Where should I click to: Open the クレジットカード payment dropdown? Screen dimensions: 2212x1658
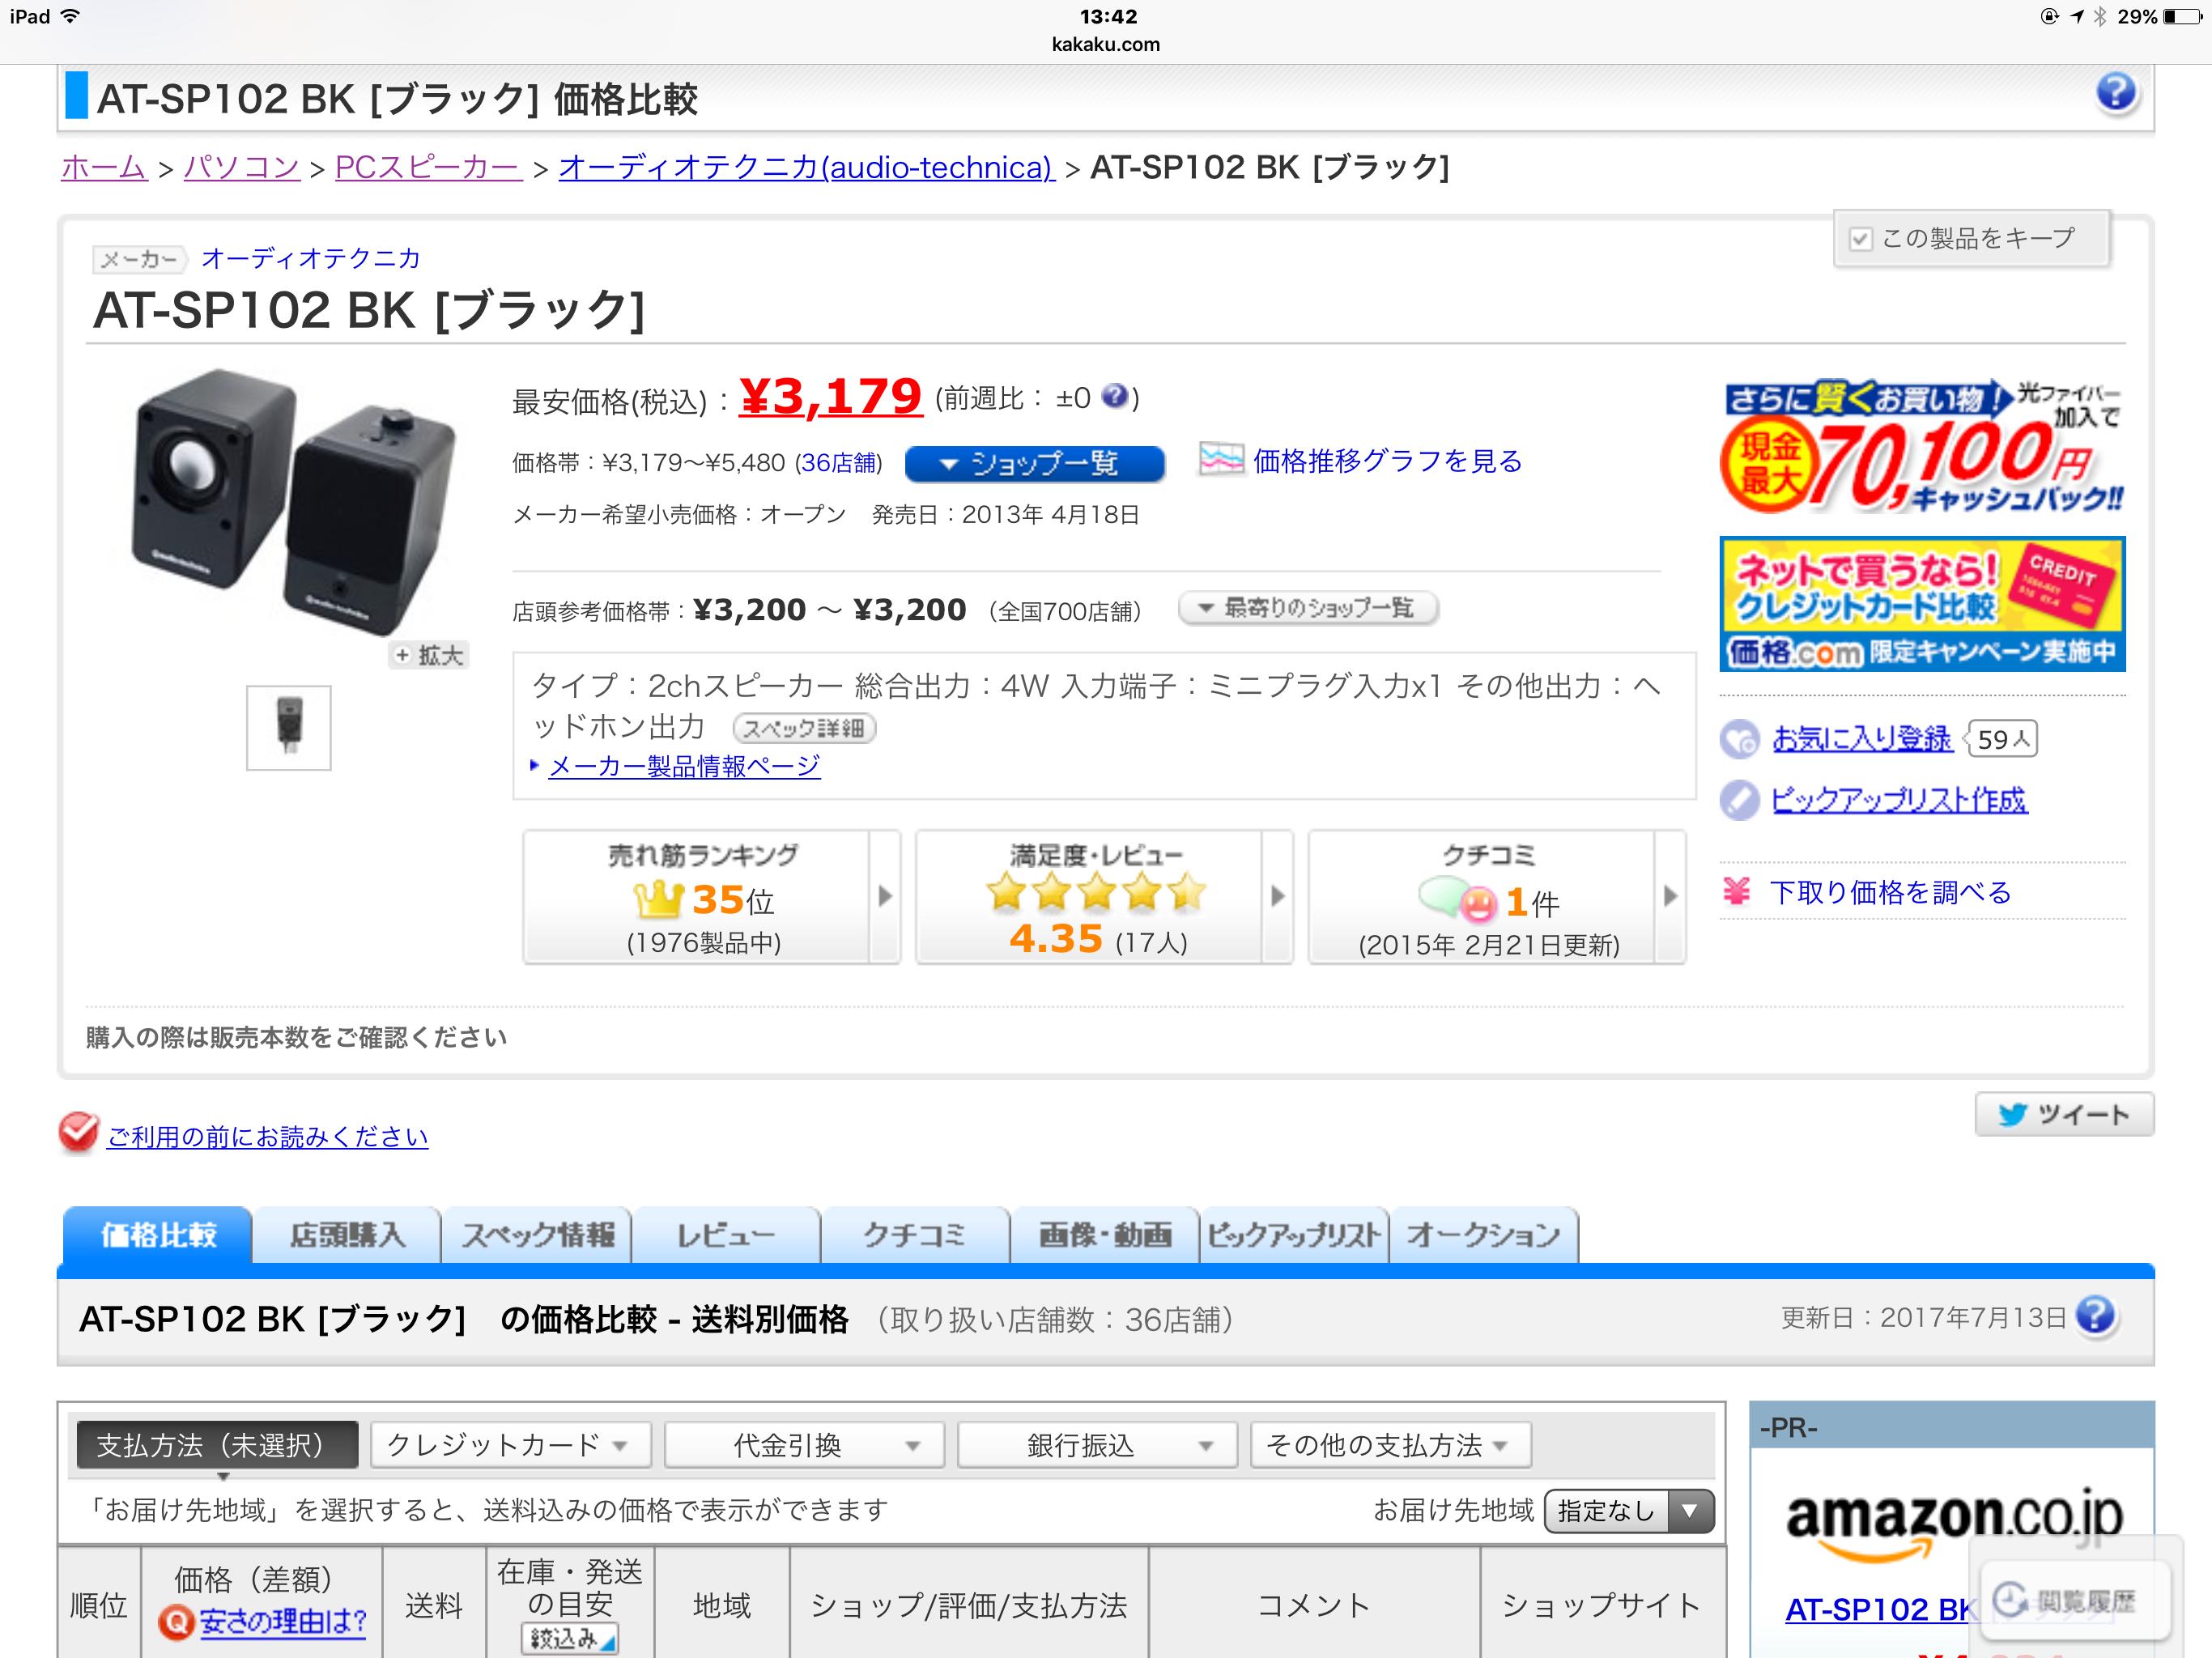pyautogui.click(x=509, y=1445)
